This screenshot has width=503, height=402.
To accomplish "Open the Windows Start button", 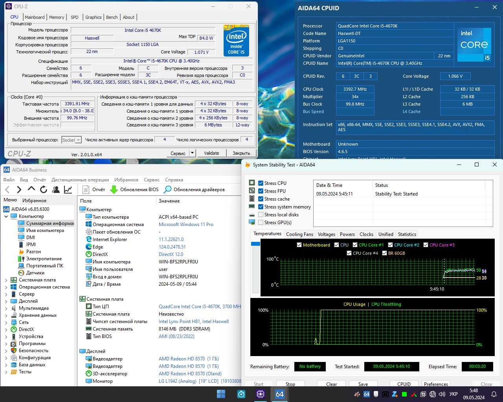I will (221, 394).
